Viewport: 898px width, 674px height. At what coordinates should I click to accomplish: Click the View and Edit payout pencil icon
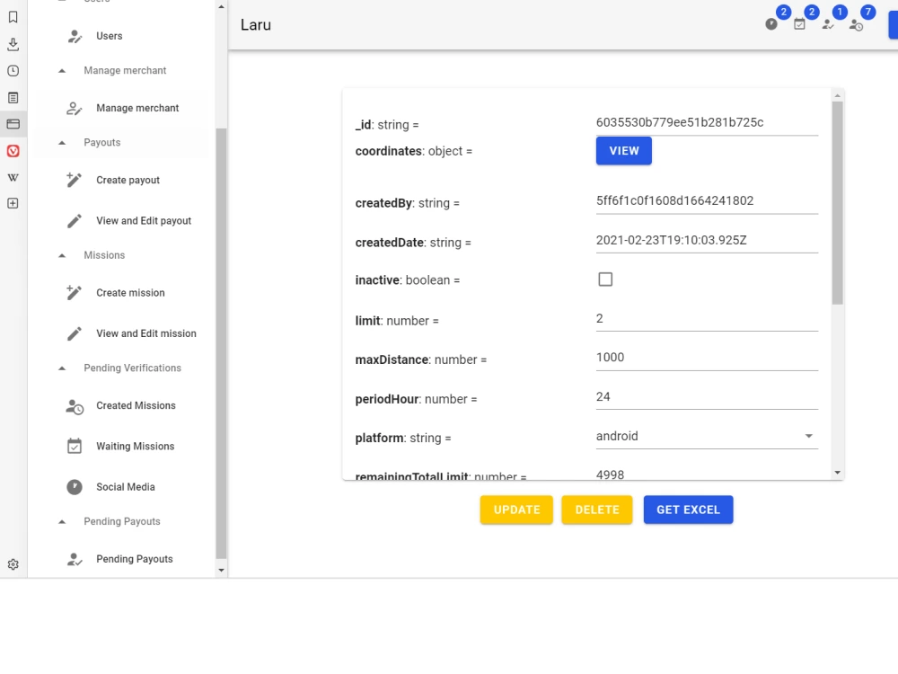[75, 221]
